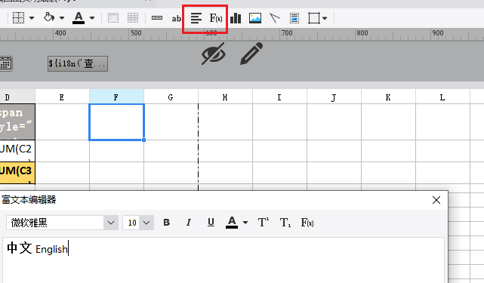Insert a sub-report element
This screenshot has width=484, height=283.
coord(294,18)
